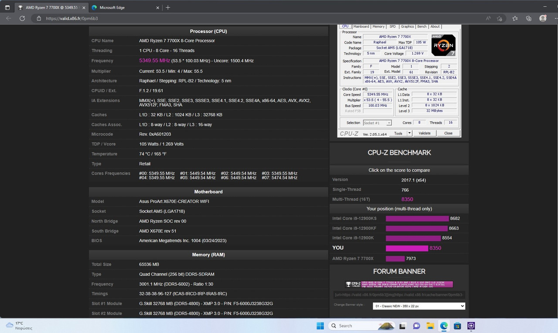Viewport: 558px width, 333px height.
Task: Open the Edge profile avatar
Action: tap(543, 18)
